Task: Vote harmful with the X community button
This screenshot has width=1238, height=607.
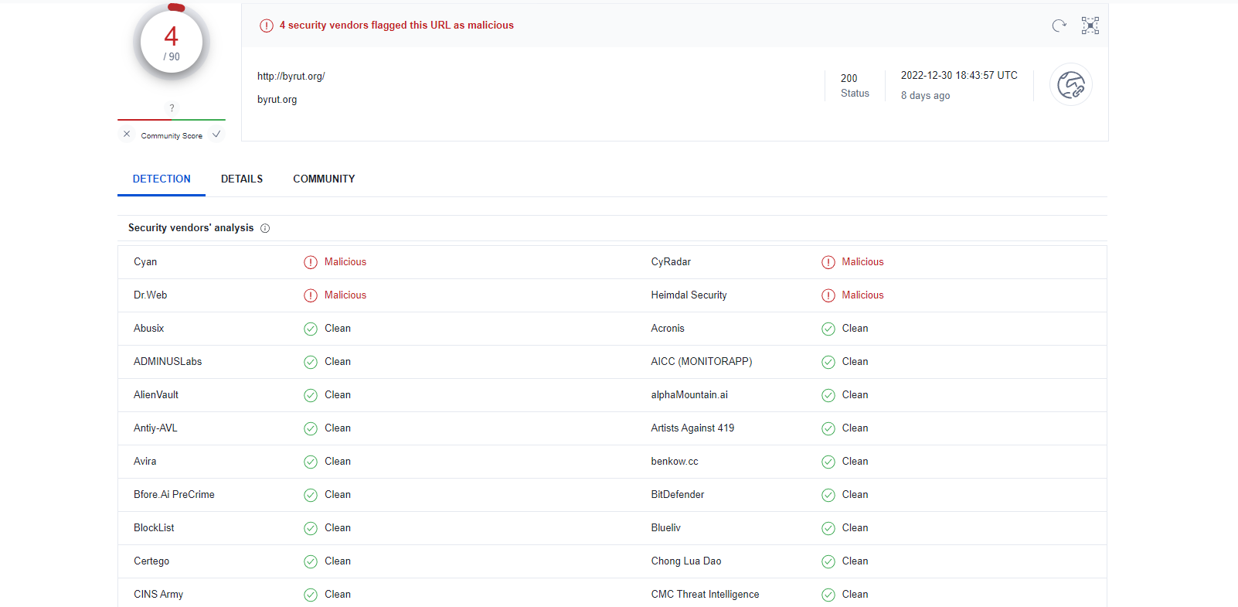Action: (x=127, y=135)
